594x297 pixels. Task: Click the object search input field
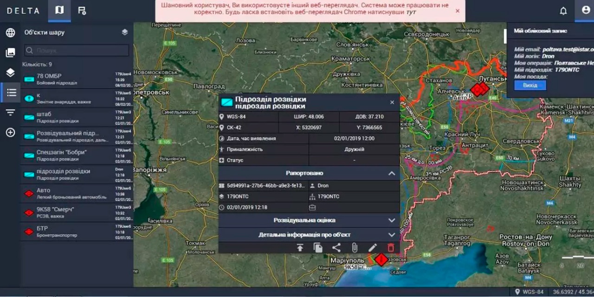point(77,51)
